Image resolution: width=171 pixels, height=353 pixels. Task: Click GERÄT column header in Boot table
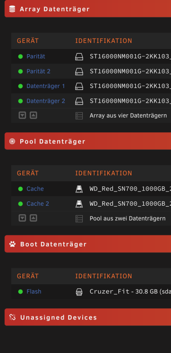coord(28,276)
